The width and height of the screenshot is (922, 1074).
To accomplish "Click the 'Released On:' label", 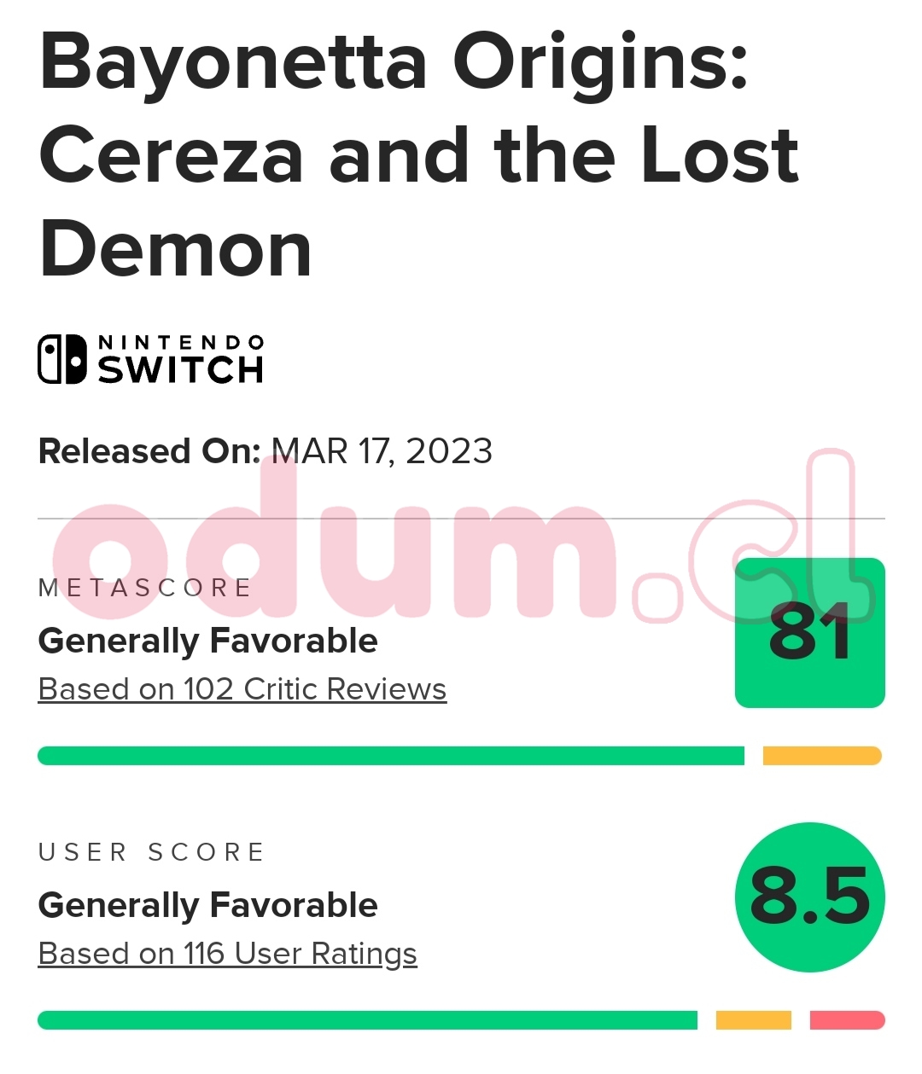I will 149,451.
